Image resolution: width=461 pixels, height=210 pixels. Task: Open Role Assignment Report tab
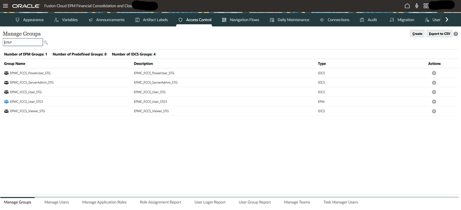[160, 202]
